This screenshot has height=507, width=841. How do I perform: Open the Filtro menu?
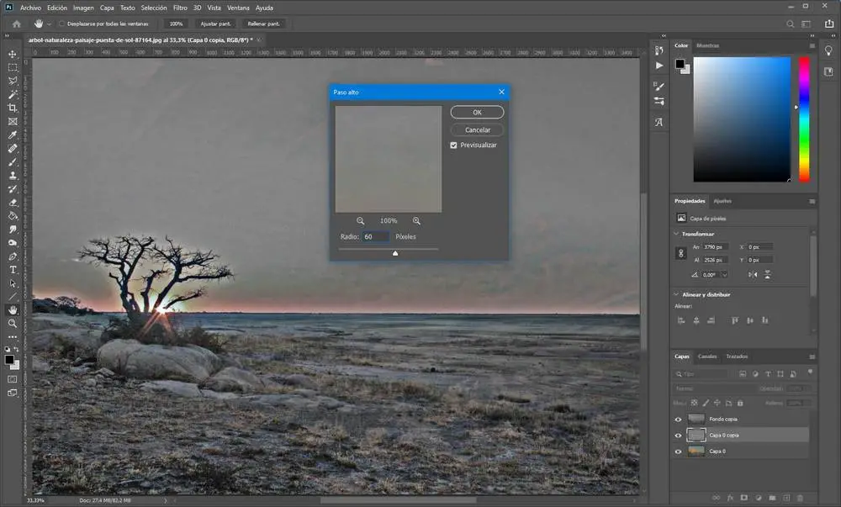pos(180,8)
